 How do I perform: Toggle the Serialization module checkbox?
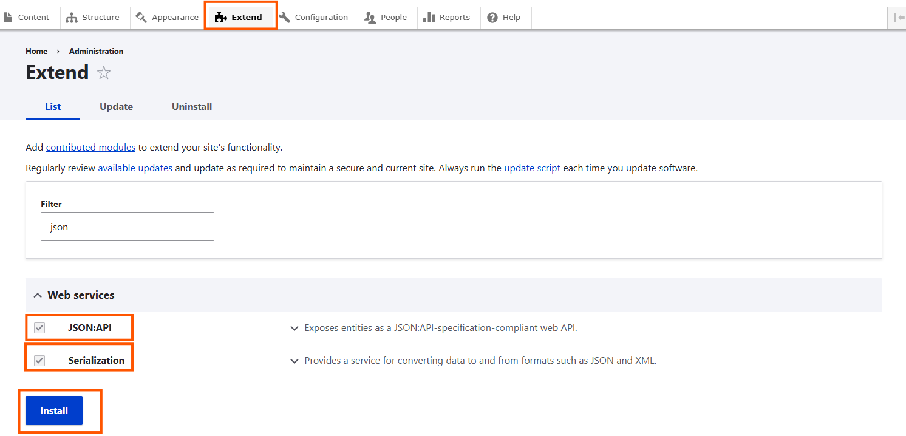[x=39, y=361]
